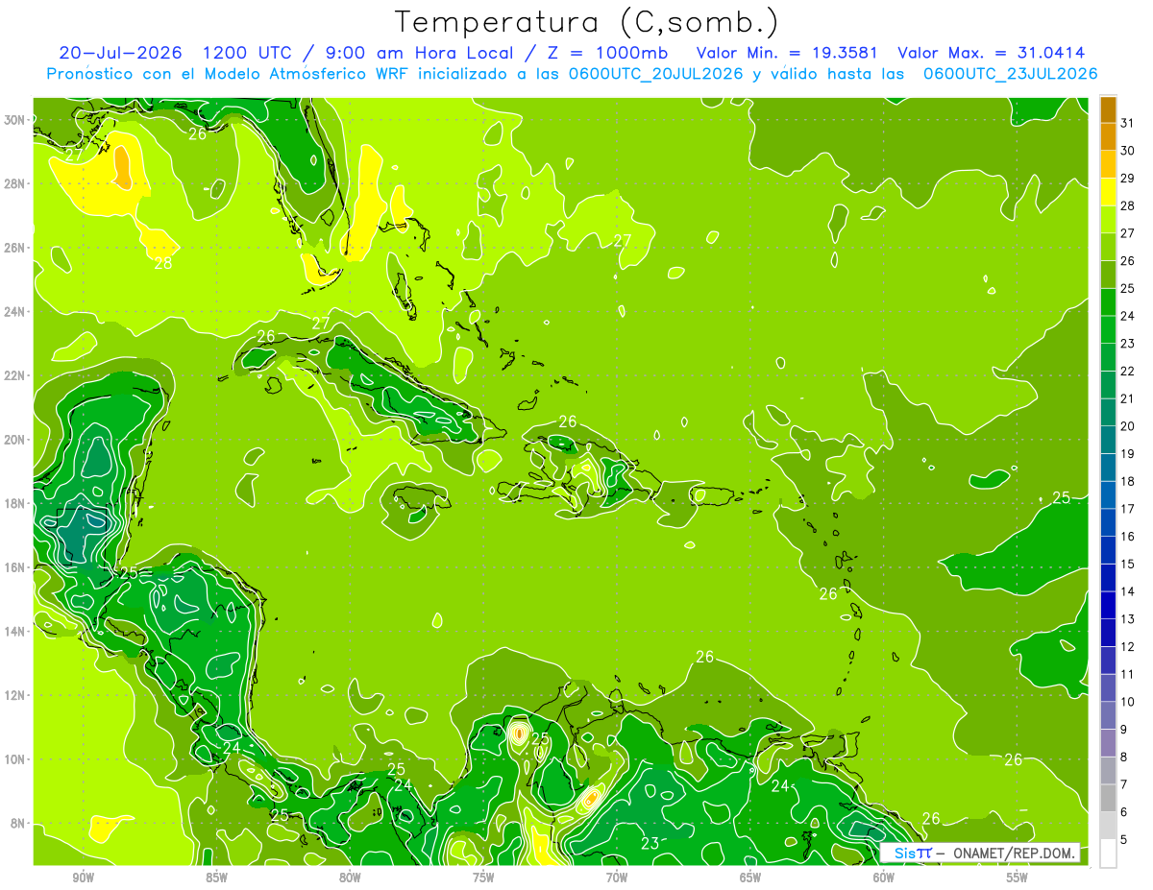Click the "75W" longitude axis label
The height and width of the screenshot is (890, 1153).
[x=483, y=878]
